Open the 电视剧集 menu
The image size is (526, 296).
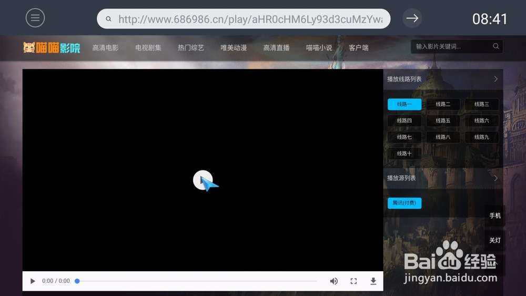click(148, 48)
